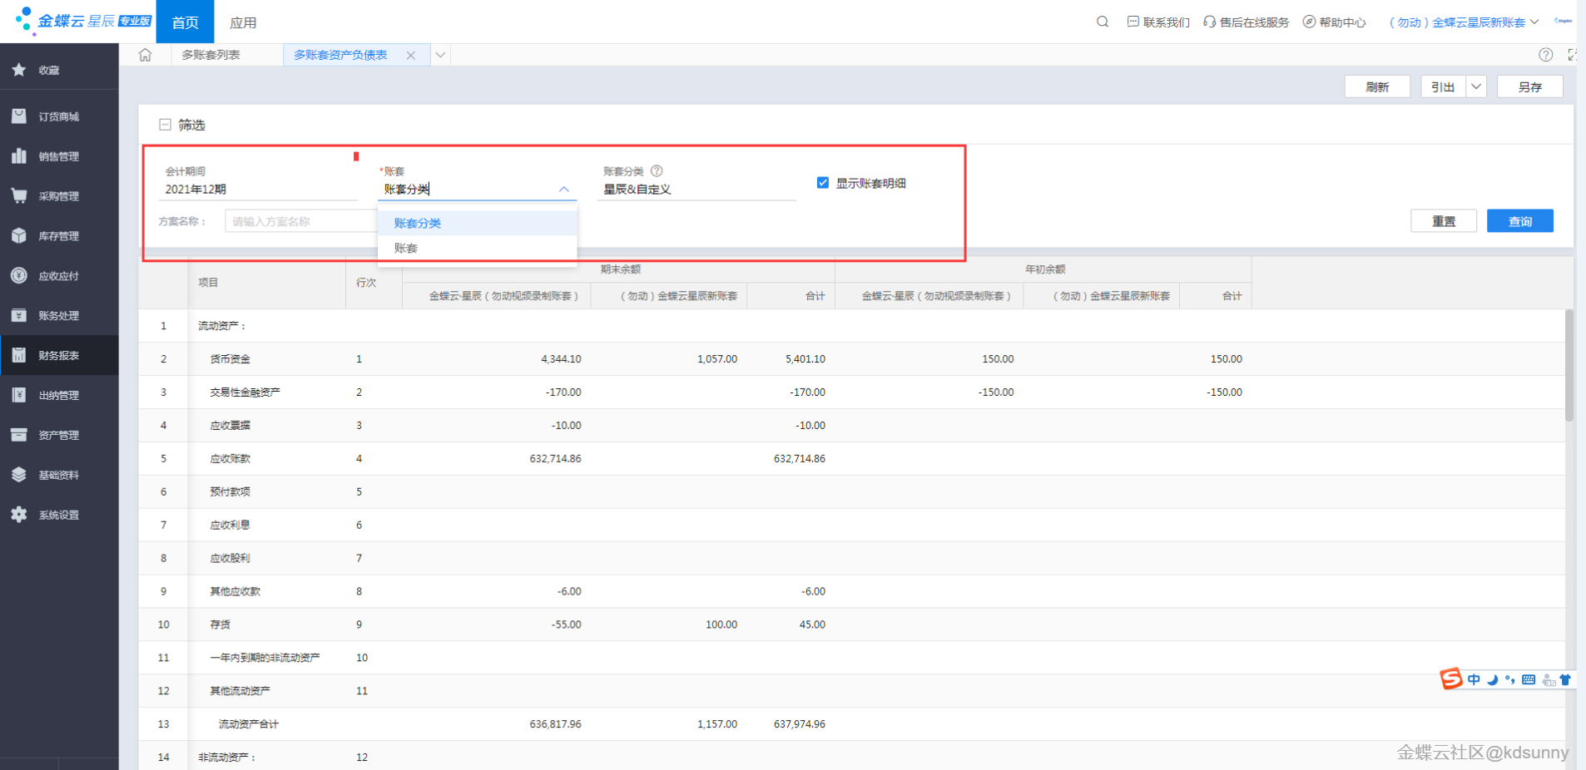The width and height of the screenshot is (1586, 770).
Task: Click the 重置 reset button
Action: (1443, 221)
